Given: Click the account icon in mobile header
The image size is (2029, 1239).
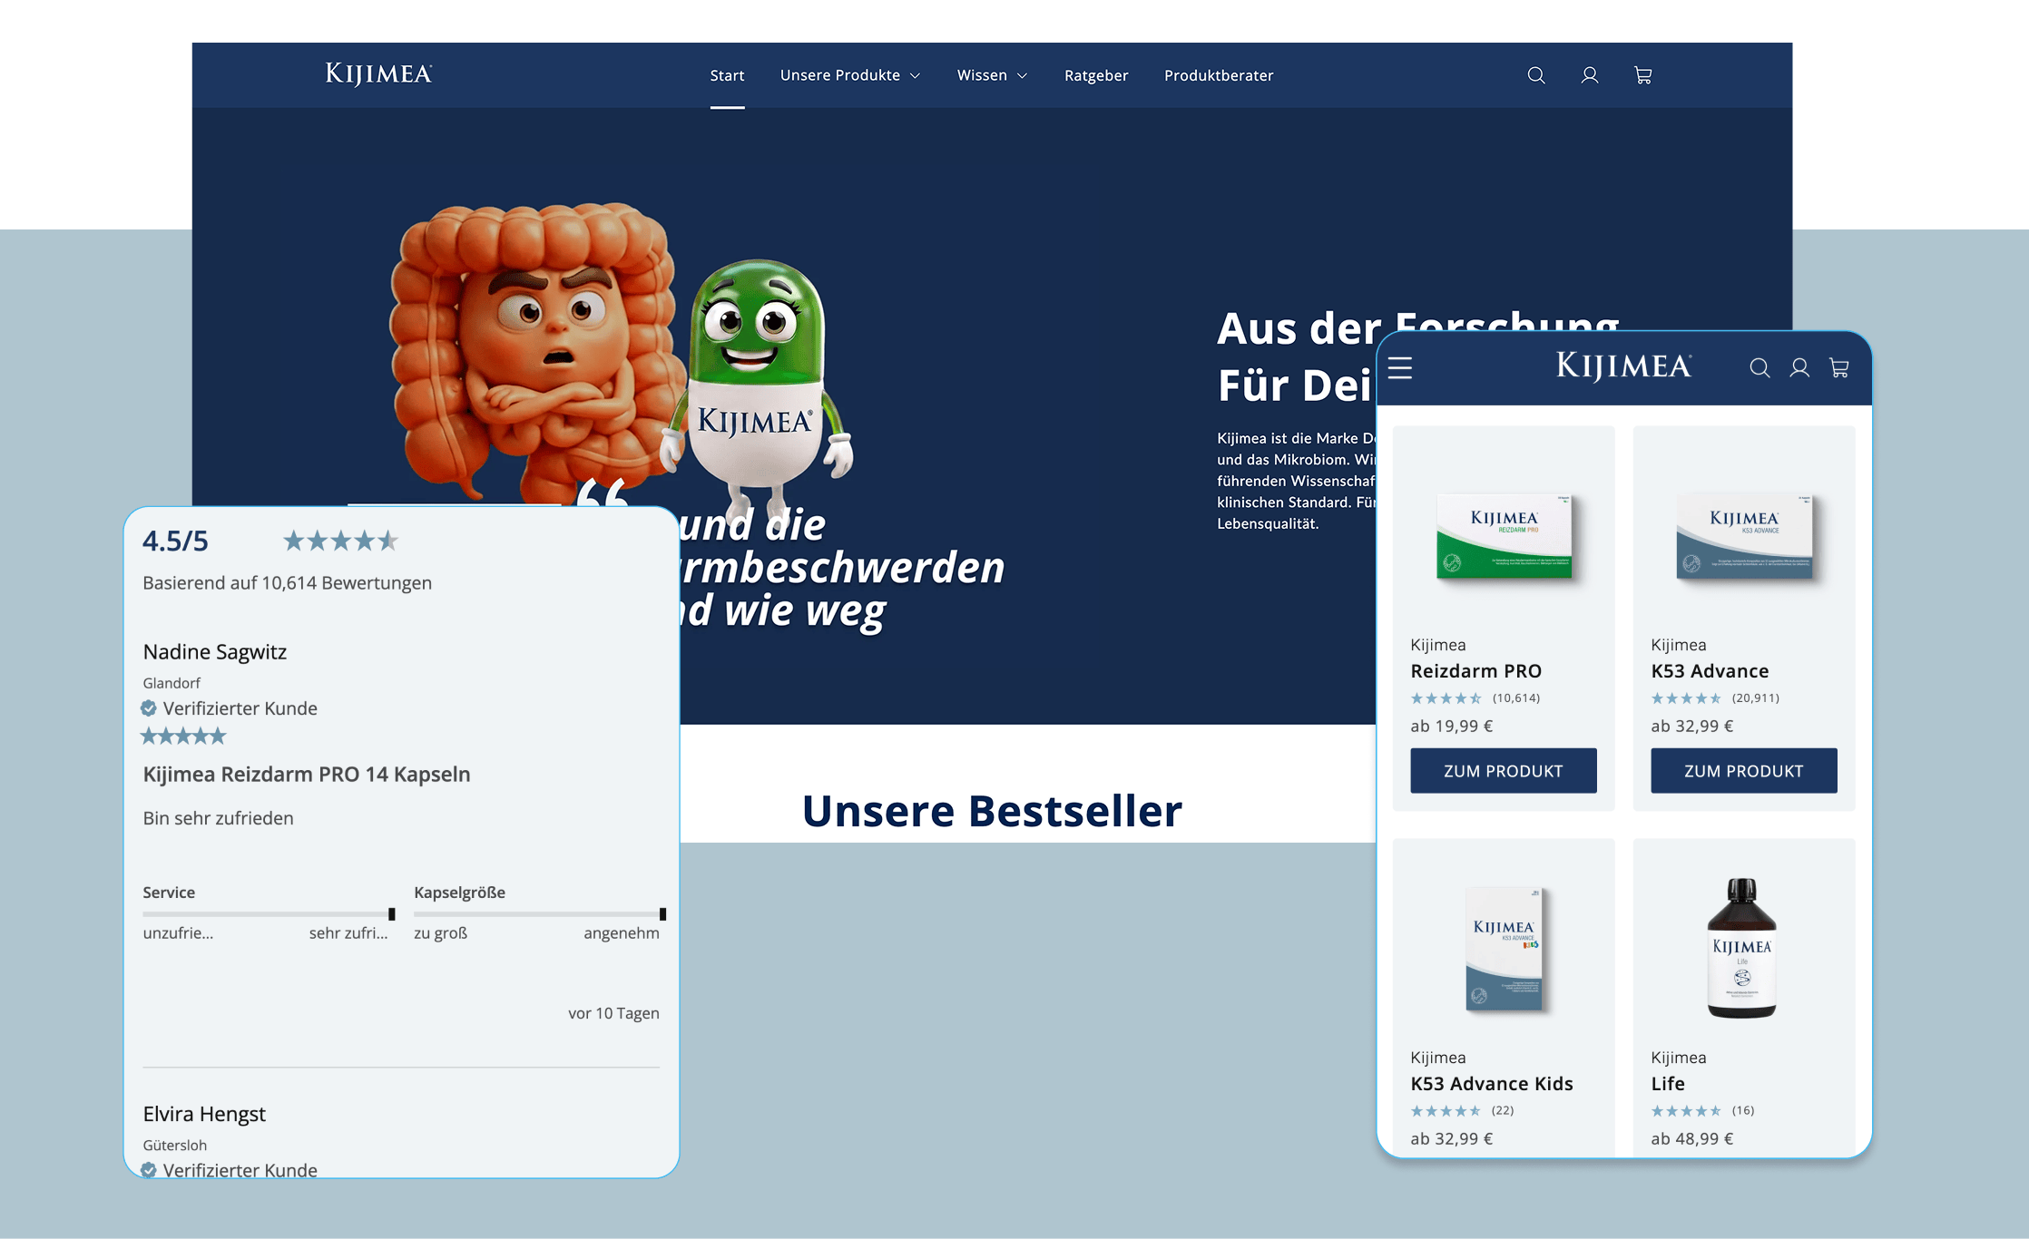Looking at the screenshot, I should click(1799, 367).
